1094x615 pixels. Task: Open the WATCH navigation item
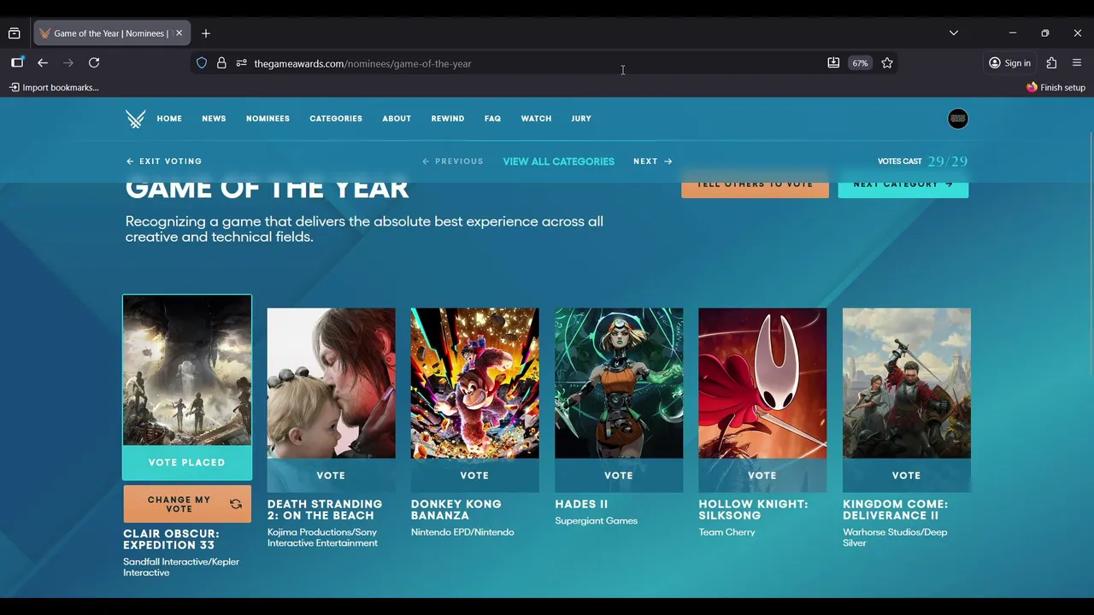(x=536, y=119)
